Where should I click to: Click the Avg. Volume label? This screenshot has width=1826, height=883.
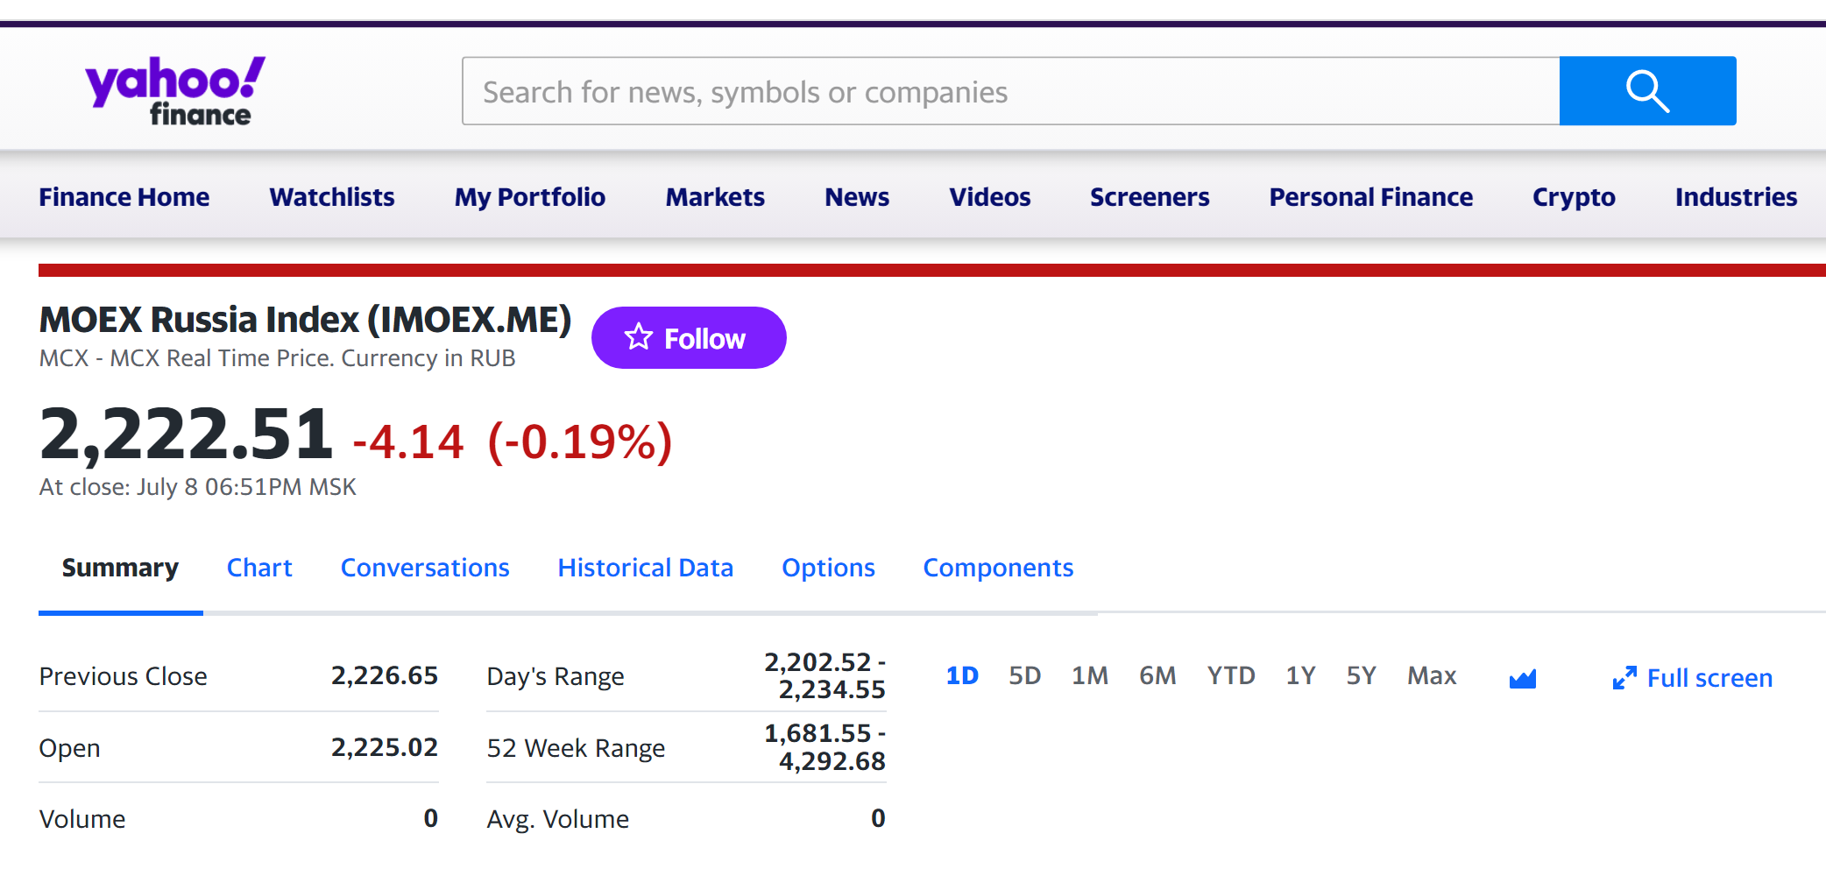click(x=558, y=819)
